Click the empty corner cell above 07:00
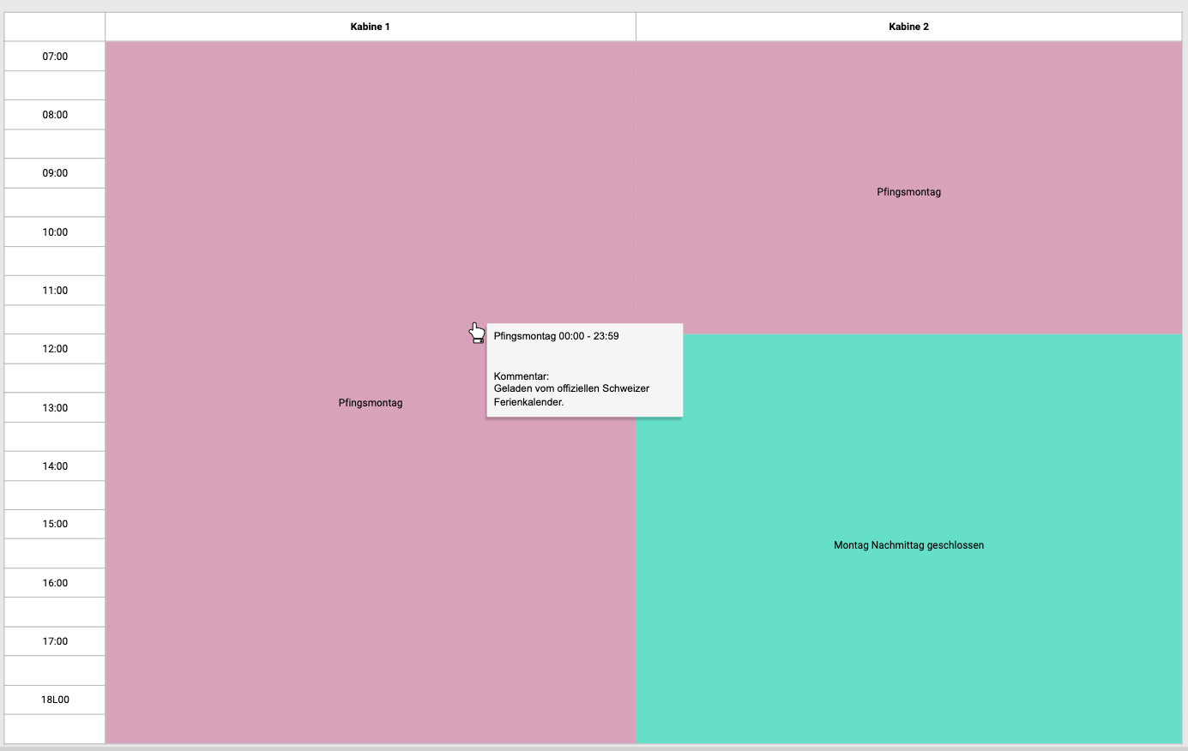The width and height of the screenshot is (1188, 751). click(x=55, y=27)
